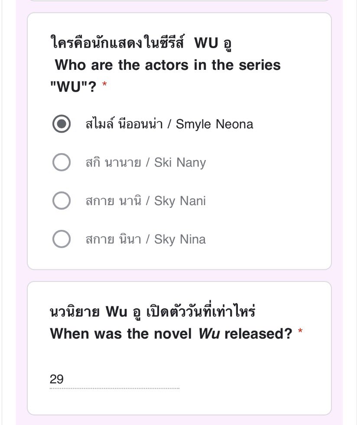Image resolution: width=357 pixels, height=425 pixels.
Task: Click the "สกิ นานาย / Ski Nany" option label
Action: (x=146, y=163)
